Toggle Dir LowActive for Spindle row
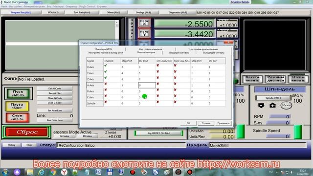Viewport: 313px width, 176px height. pyautogui.click(x=157, y=102)
